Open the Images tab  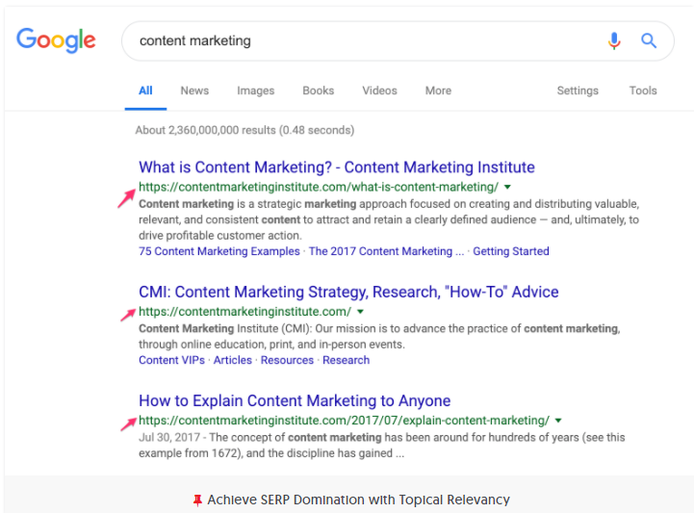point(255,90)
